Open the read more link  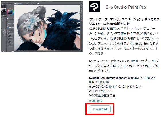[95, 100]
